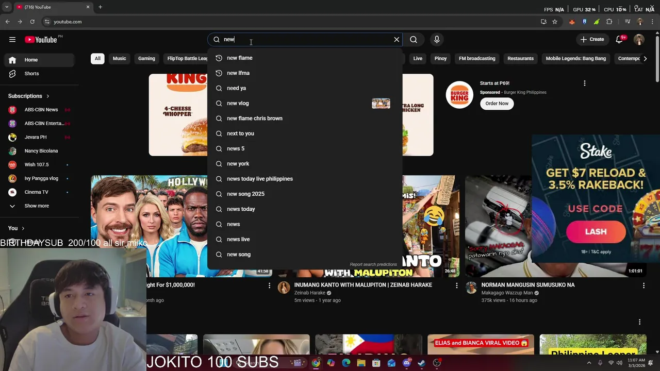Select the Pinoy filter chip
Viewport: 660px width, 371px height.
coord(440,59)
